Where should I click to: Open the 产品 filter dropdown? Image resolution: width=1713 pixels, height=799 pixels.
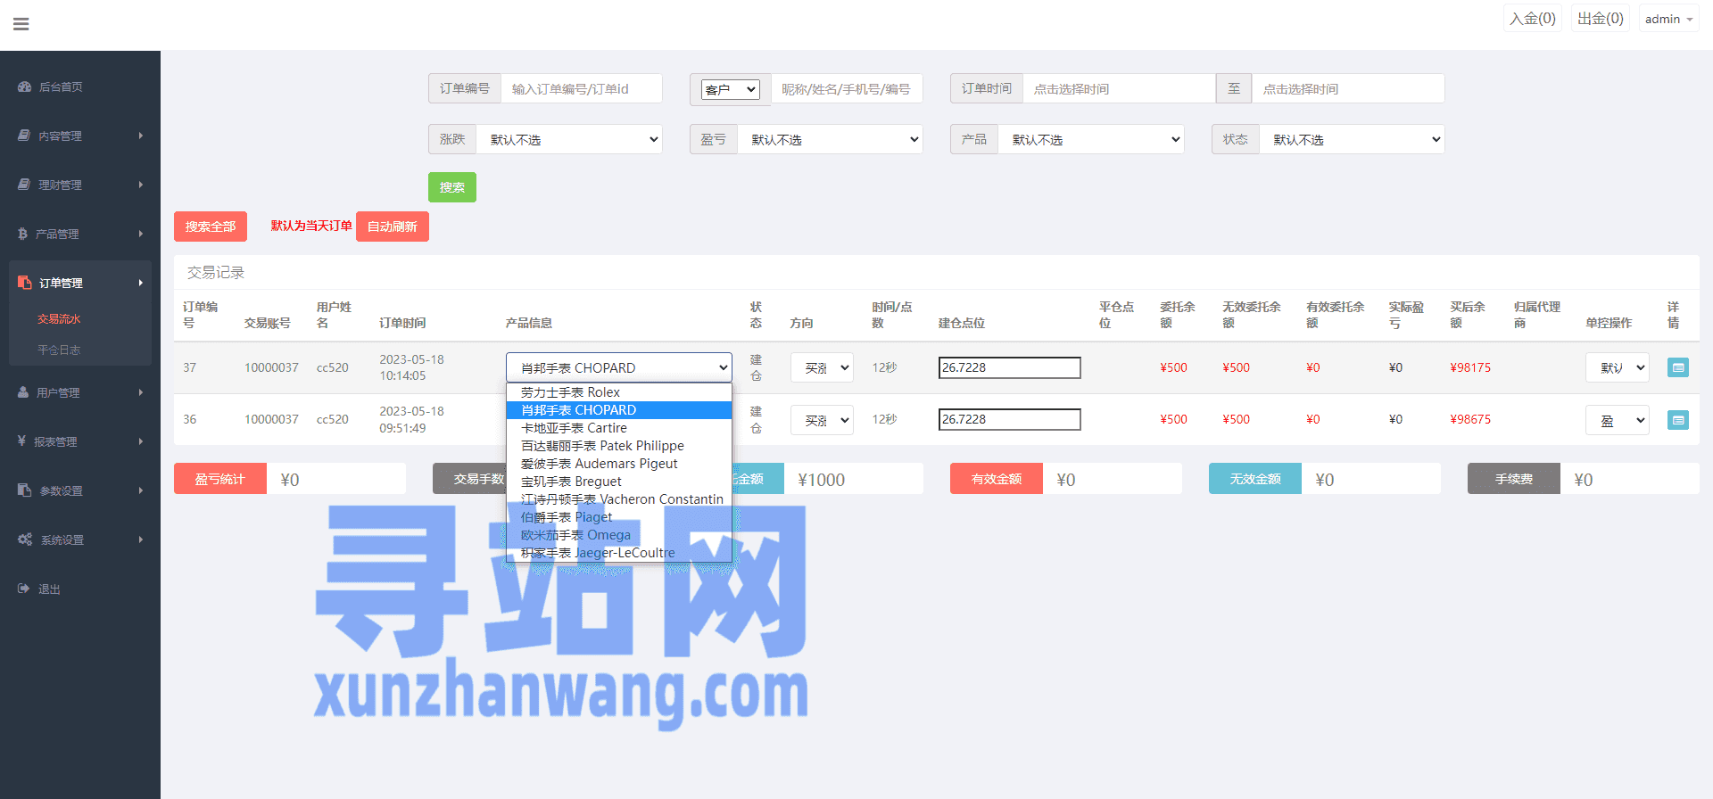[1091, 139]
